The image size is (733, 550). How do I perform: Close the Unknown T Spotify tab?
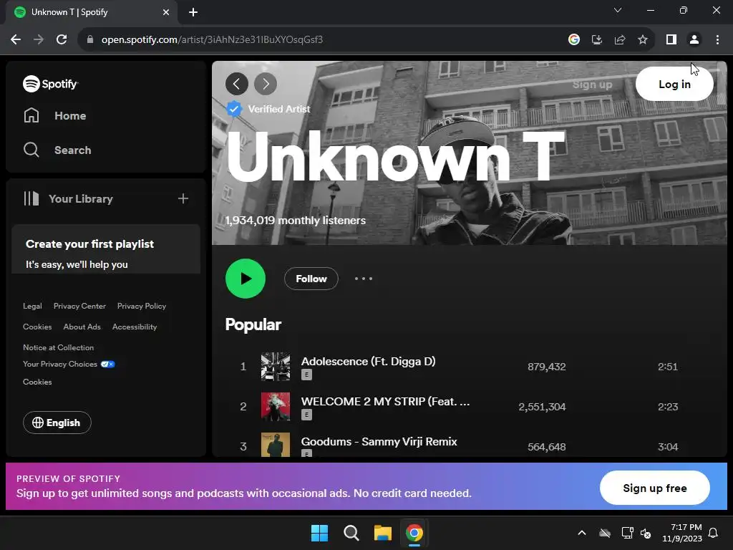pyautogui.click(x=166, y=12)
